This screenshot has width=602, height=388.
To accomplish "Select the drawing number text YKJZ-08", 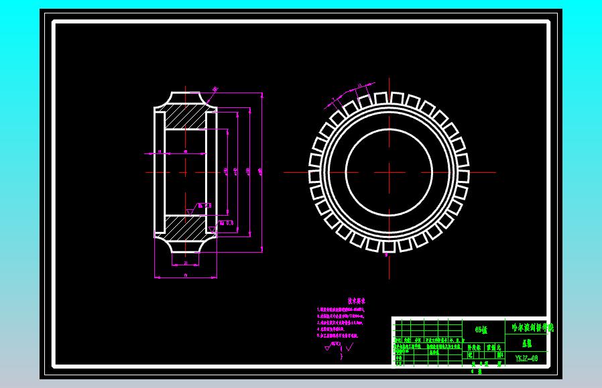I will pyautogui.click(x=526, y=359).
